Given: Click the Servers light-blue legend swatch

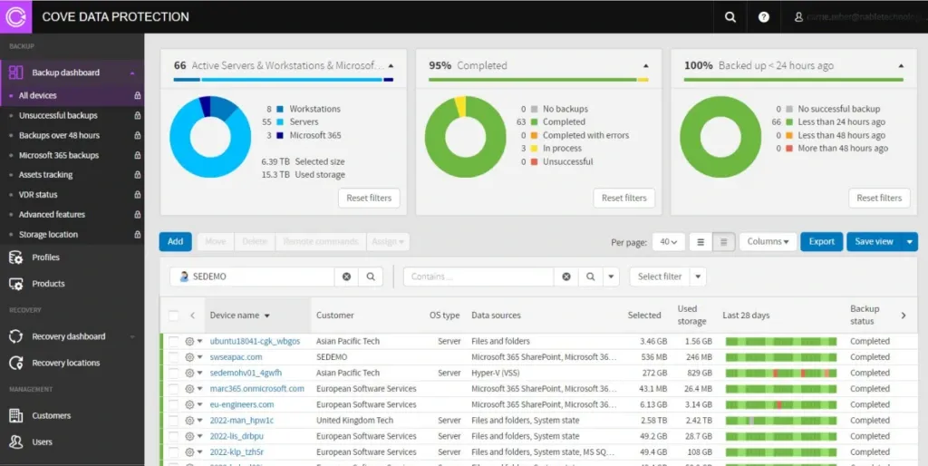Looking at the screenshot, I should point(280,122).
